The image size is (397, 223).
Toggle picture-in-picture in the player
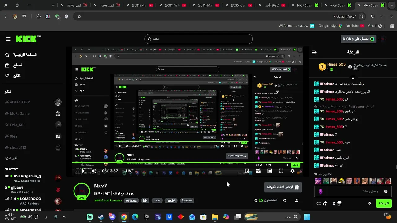pos(247,171)
